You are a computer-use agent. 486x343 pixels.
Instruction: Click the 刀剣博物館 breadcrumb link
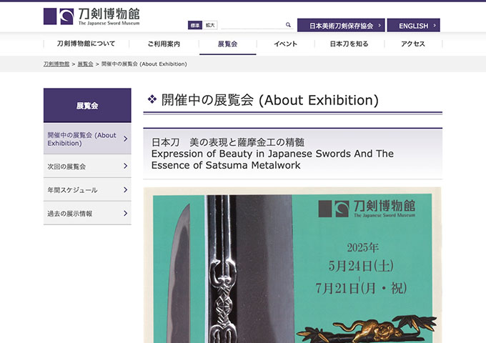(x=56, y=64)
